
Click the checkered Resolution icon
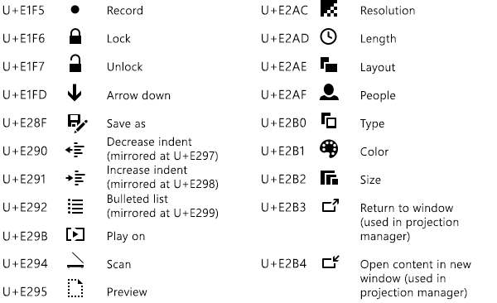[x=329, y=8]
